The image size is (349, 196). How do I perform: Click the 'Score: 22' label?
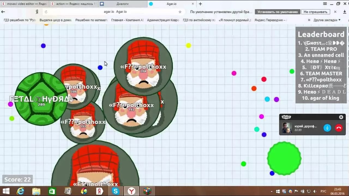[17, 179]
